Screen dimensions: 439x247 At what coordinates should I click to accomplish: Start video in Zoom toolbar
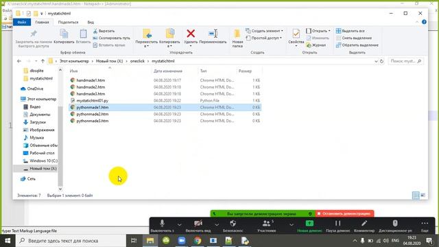(x=198, y=226)
